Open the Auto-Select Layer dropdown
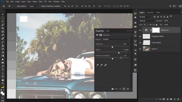The width and height of the screenshot is (182, 102). pyautogui.click(x=32, y=6)
